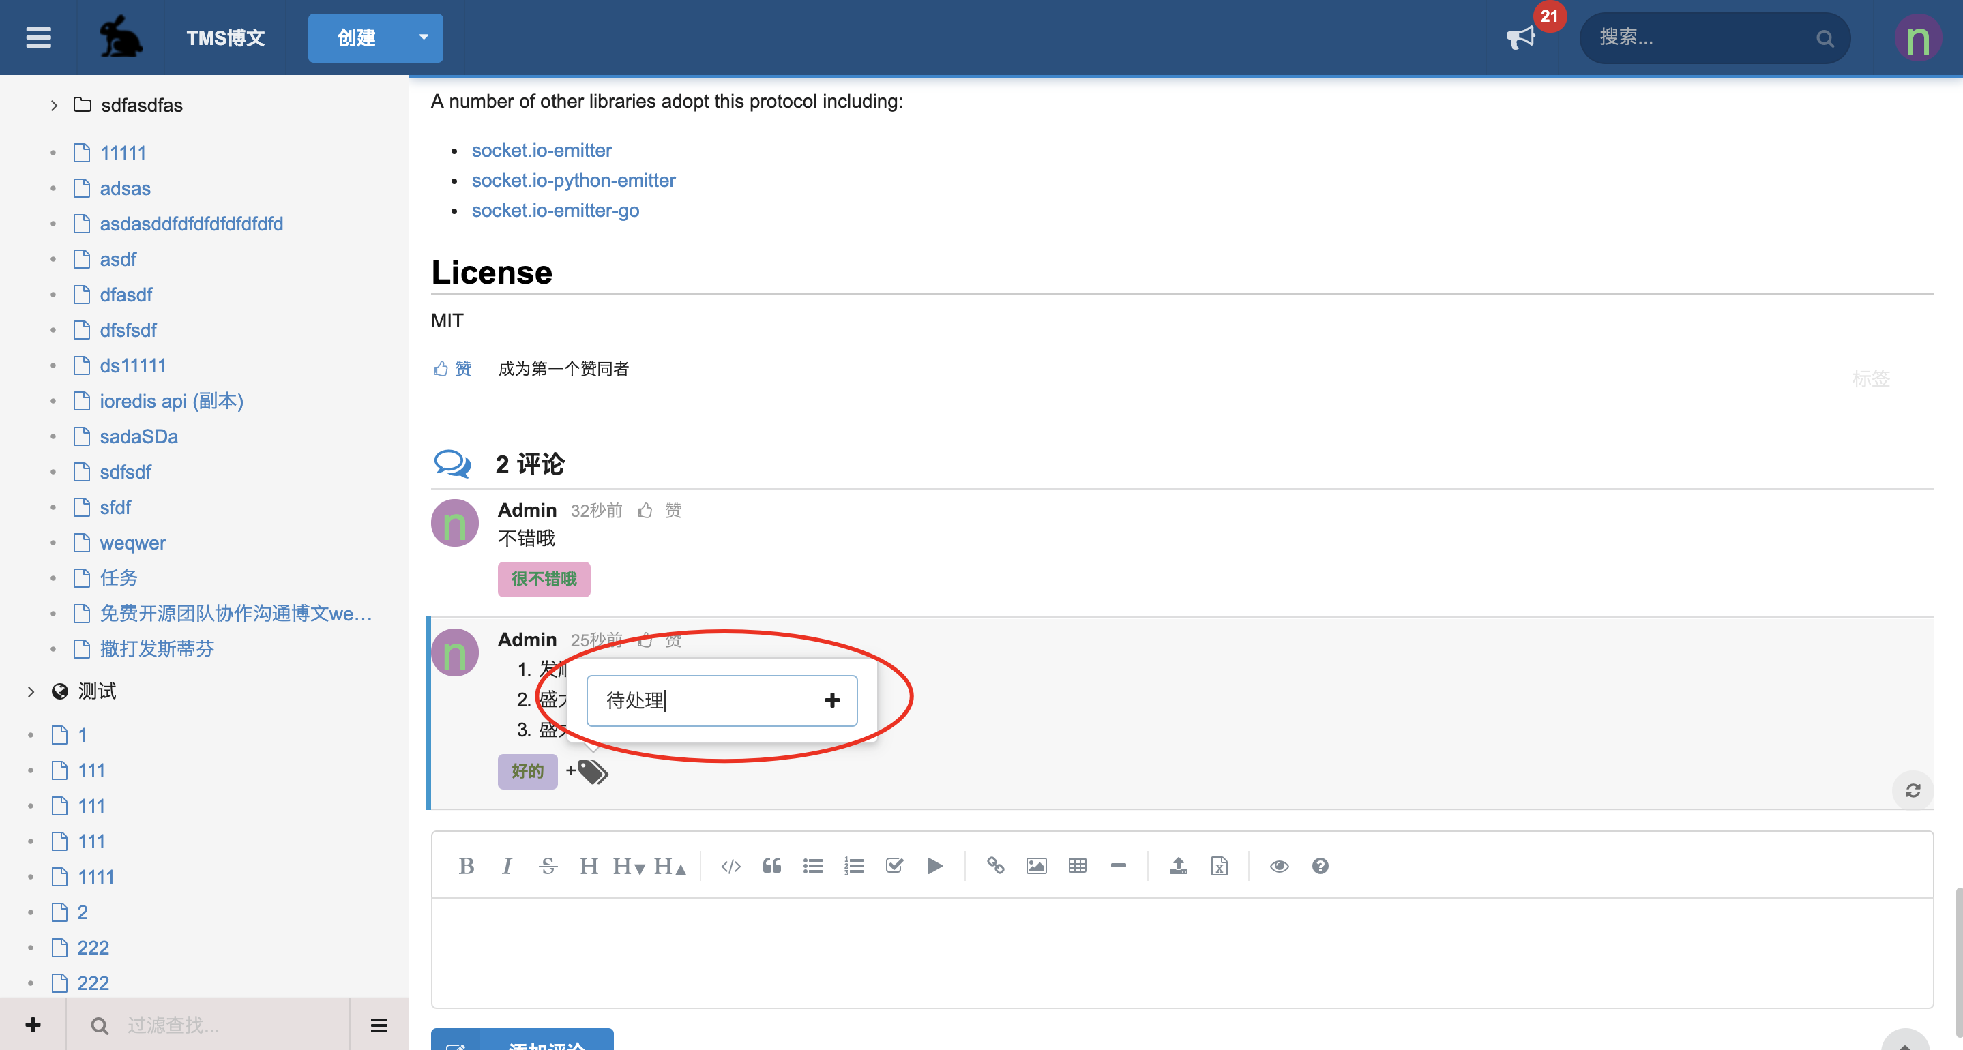Screen dimensions: 1963x1050
Task: Like the 32秒前 Admin comment
Action: (659, 510)
